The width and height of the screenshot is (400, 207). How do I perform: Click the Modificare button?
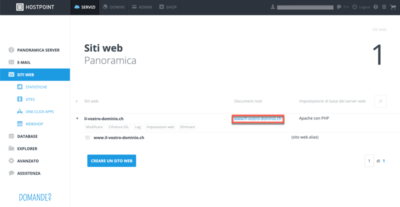[94, 127]
